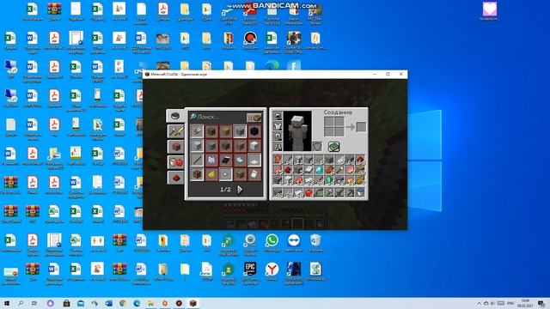550x309 pixels.
Task: Pick up the diamond in the inventory
Action: (x=319, y=170)
